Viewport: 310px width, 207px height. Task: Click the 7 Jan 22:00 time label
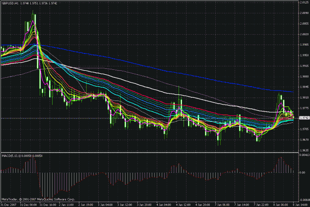261,205
